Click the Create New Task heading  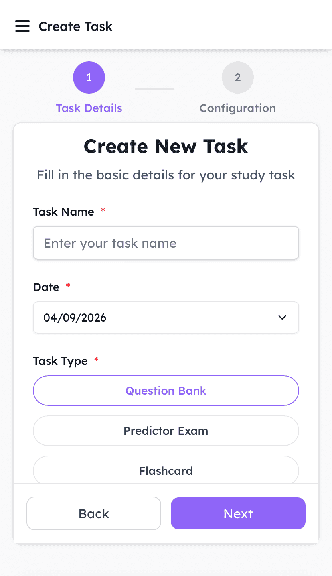point(166,146)
